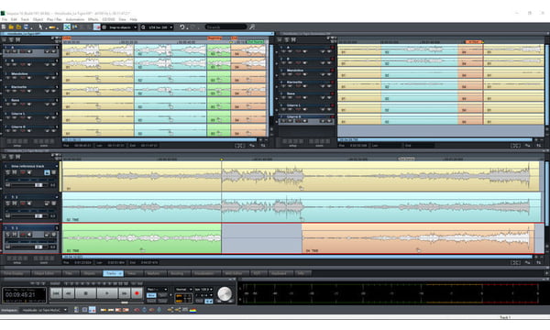Viewport: 550px width, 330px height.
Task: Click the rewind transport button
Action: click(69, 293)
